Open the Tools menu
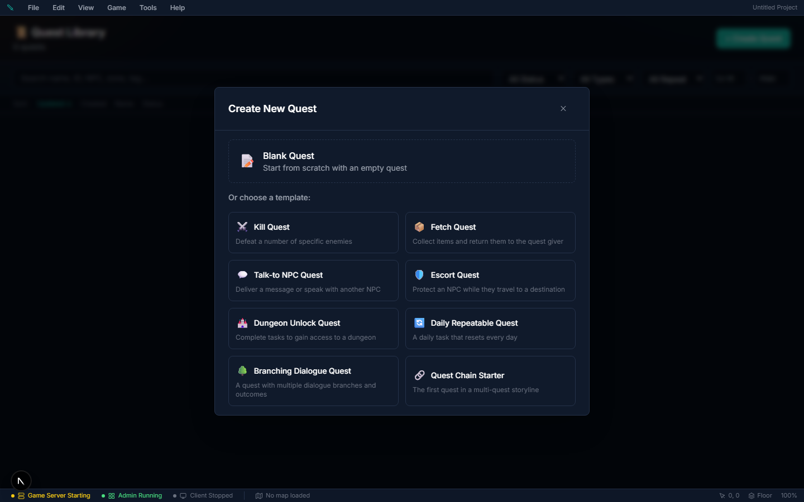804x502 pixels. pos(148,8)
